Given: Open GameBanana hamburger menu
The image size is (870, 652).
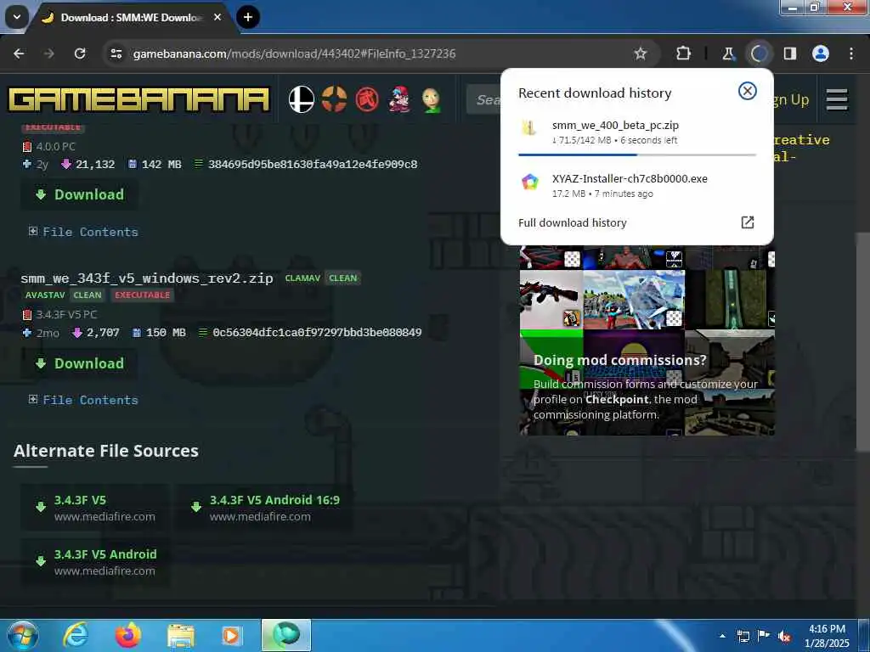Looking at the screenshot, I should point(837,100).
